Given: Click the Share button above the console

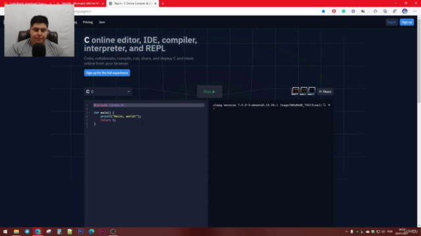Looking at the screenshot, I should coord(325,92).
